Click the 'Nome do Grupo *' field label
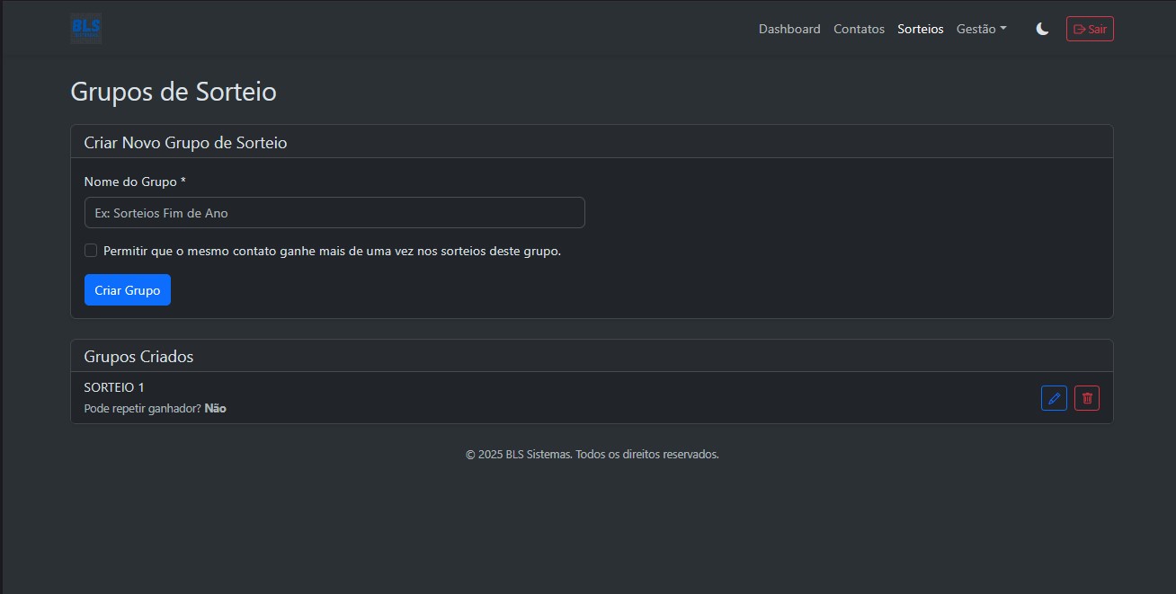Image resolution: width=1176 pixels, height=594 pixels. (x=135, y=182)
